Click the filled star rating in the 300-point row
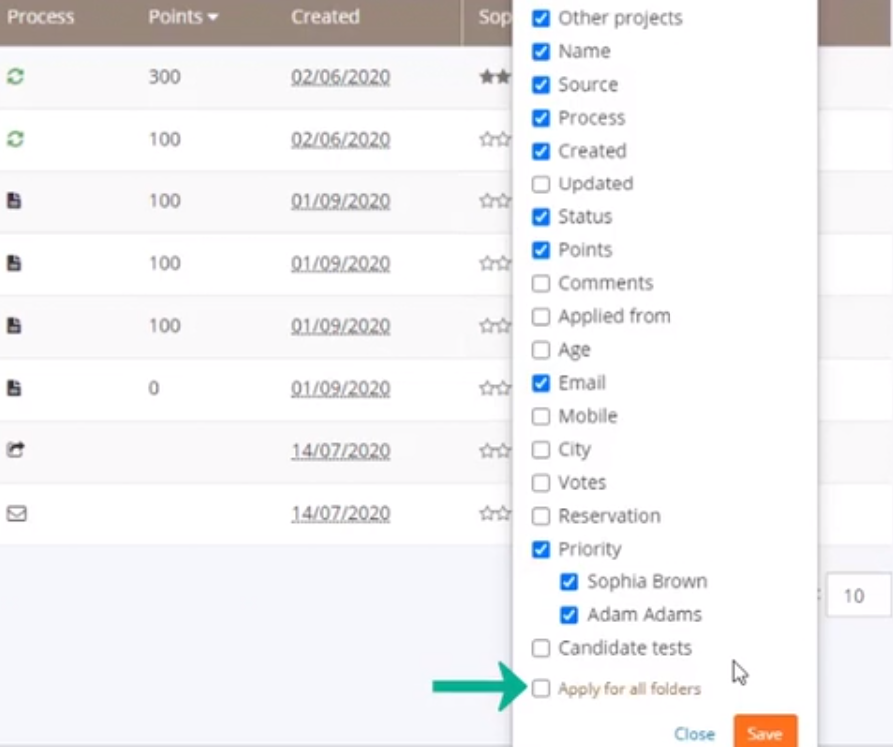This screenshot has width=893, height=747. coord(495,76)
